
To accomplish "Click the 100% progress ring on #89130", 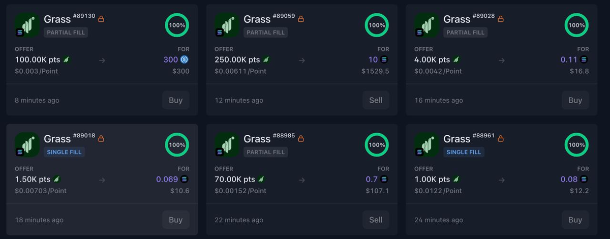I will point(177,25).
